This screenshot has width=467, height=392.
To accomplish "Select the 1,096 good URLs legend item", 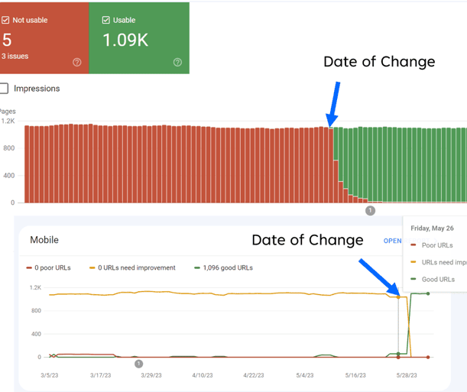I will (x=223, y=268).
